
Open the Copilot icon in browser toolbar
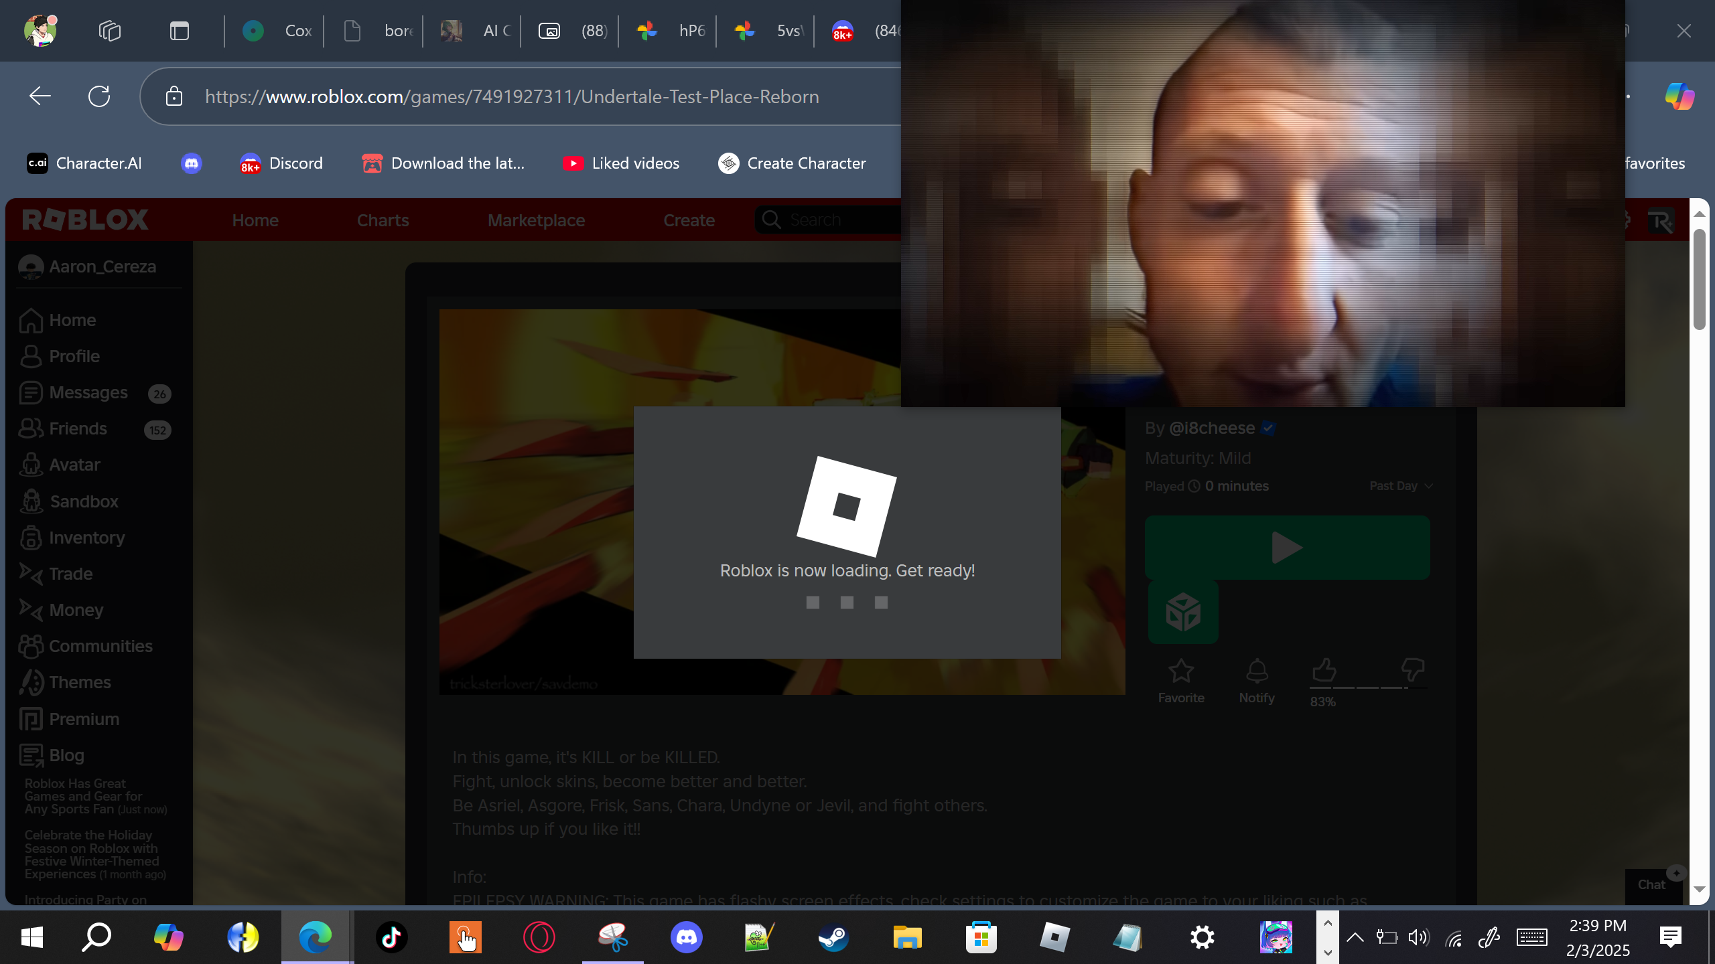[1680, 96]
